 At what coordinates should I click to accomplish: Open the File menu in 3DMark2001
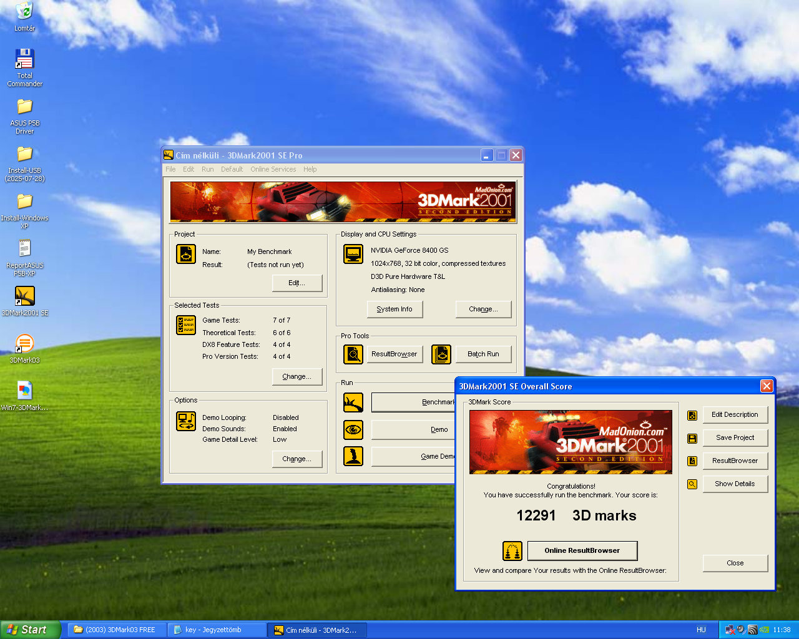170,169
